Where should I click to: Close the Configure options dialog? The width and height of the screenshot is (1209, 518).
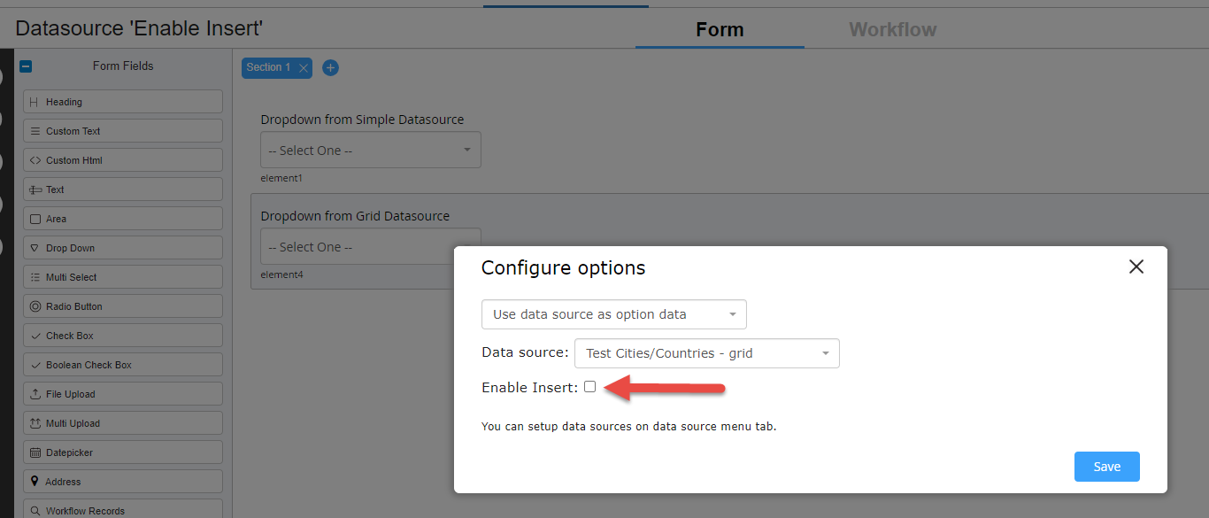(1136, 267)
